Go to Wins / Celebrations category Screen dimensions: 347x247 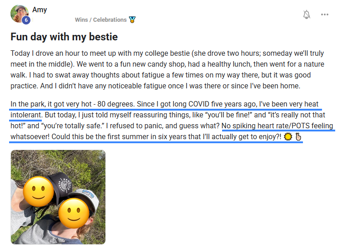pos(100,20)
